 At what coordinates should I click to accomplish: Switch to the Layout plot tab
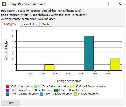(x=29, y=24)
